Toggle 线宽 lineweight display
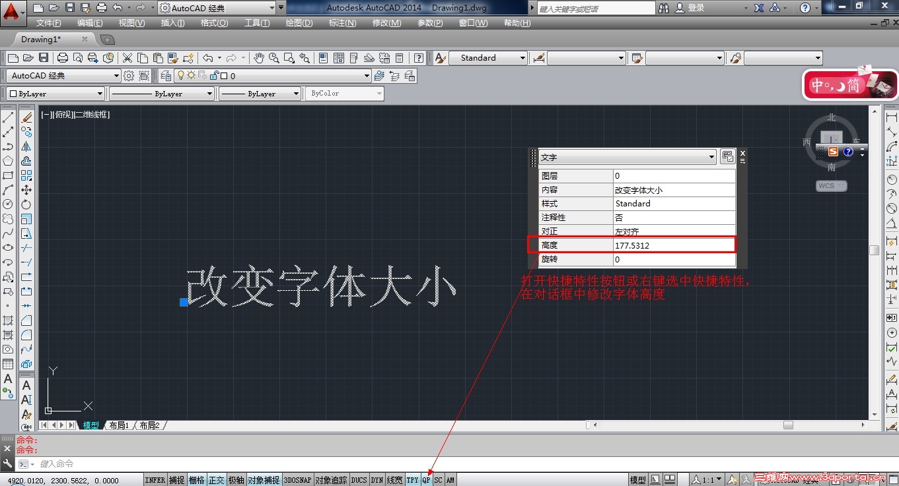Viewport: 899px width, 486px height. 394,480
